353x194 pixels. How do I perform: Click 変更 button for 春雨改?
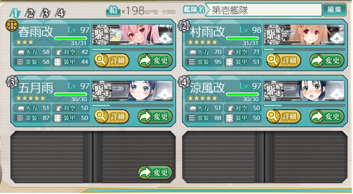coord(155,60)
